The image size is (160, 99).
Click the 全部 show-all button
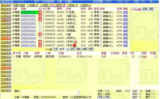coord(72,49)
